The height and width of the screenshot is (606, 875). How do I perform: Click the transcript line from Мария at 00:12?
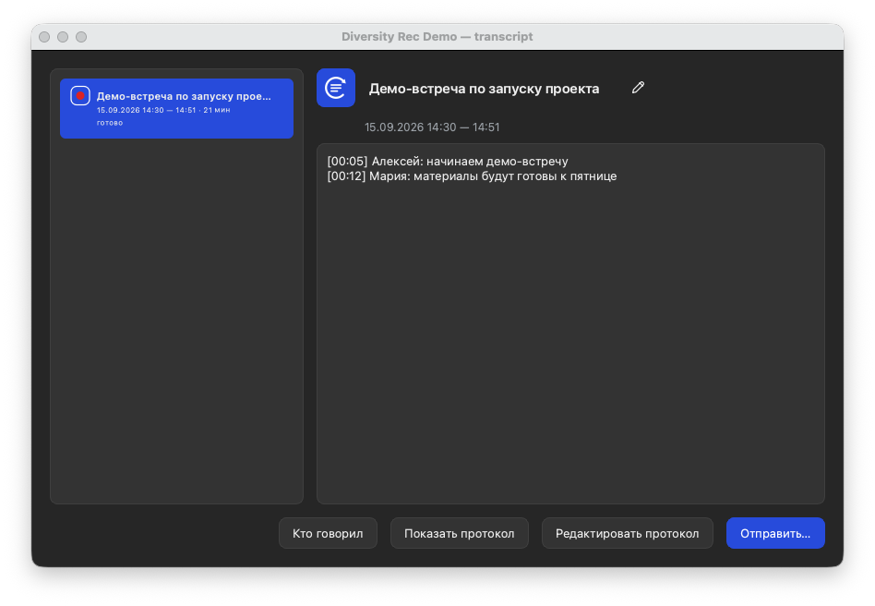(472, 176)
